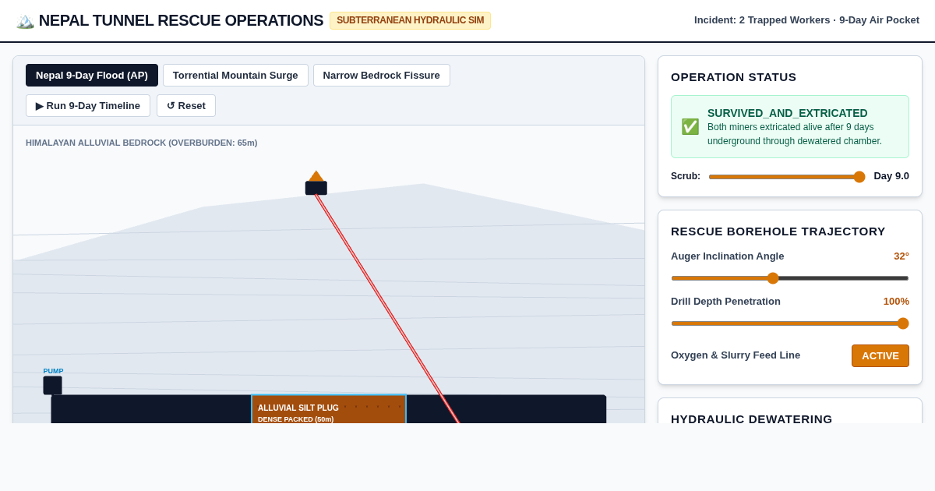Click the 'Day 9.0' scrub value
Image resolution: width=935 pixels, height=491 pixels.
coord(891,176)
